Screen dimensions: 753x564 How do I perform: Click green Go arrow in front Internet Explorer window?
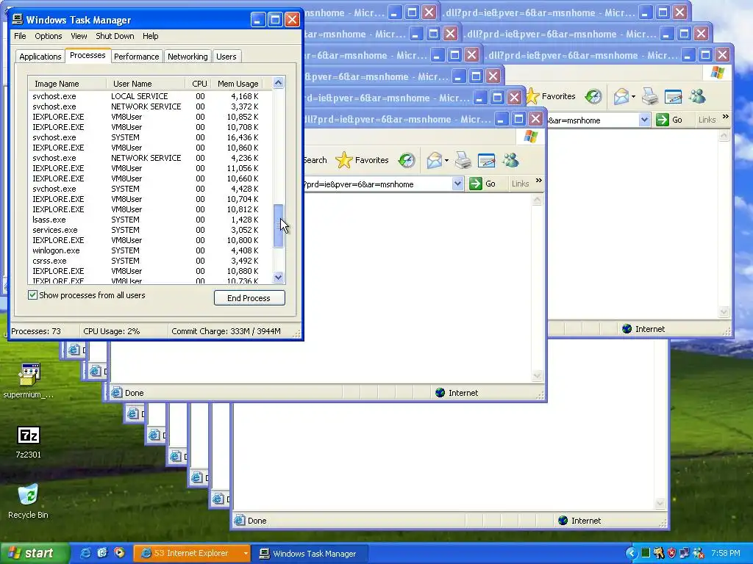[476, 184]
